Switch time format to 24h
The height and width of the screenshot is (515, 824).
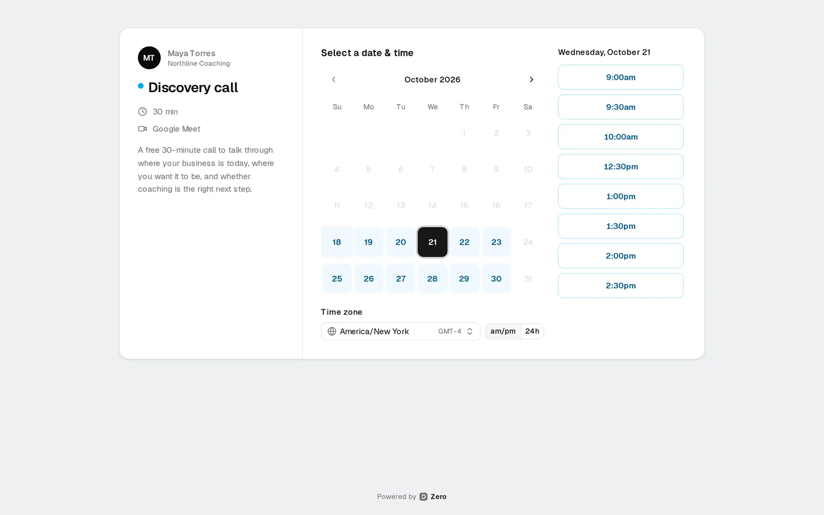click(532, 331)
